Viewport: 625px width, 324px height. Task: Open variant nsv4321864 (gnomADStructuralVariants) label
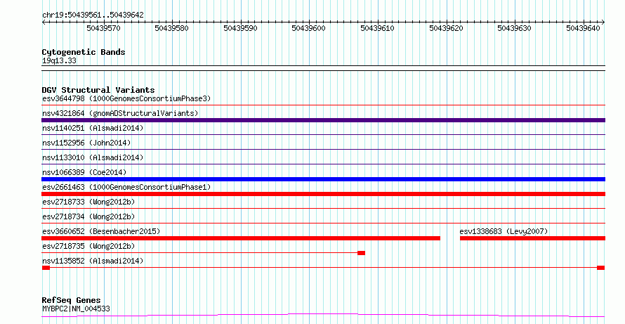click(x=120, y=113)
